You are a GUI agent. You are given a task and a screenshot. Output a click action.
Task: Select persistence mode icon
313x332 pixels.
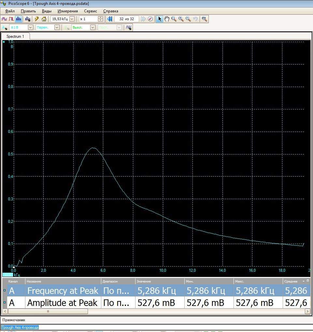click(x=11, y=19)
